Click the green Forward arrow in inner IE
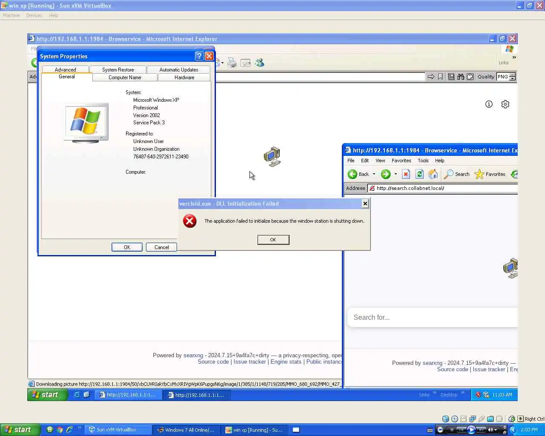This screenshot has width=545, height=436. pyautogui.click(x=386, y=174)
